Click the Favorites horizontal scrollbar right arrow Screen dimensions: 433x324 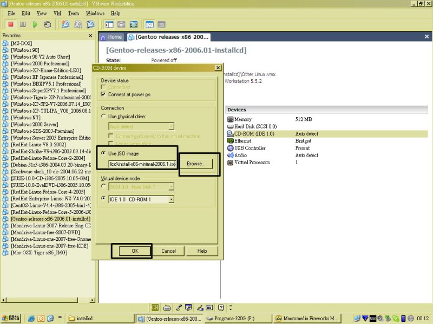coord(93,300)
